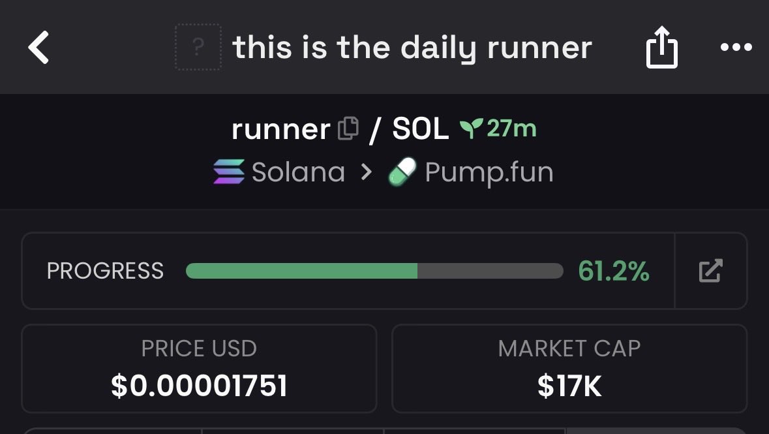Copy the runner token address
The height and width of the screenshot is (434, 769).
pyautogui.click(x=348, y=128)
